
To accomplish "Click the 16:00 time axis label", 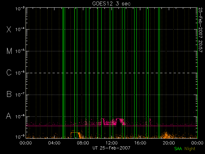I will (140, 143).
